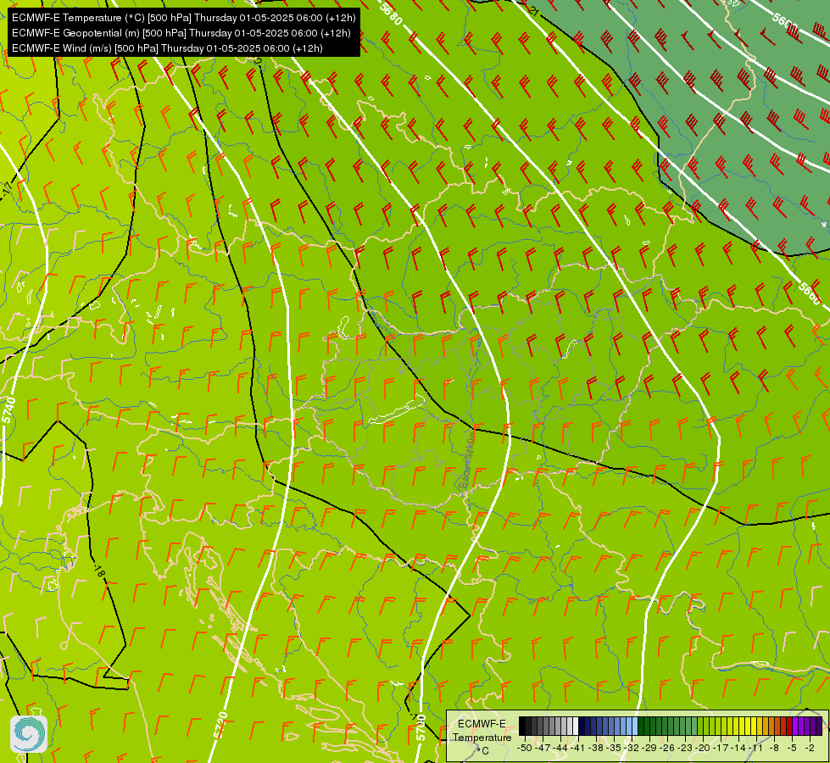The width and height of the screenshot is (830, 763).
Task: Click the -20 legend tick value
Action: 704,748
